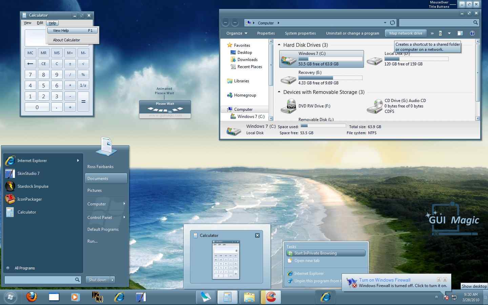Open the address bar history dropdown

[x=385, y=23]
